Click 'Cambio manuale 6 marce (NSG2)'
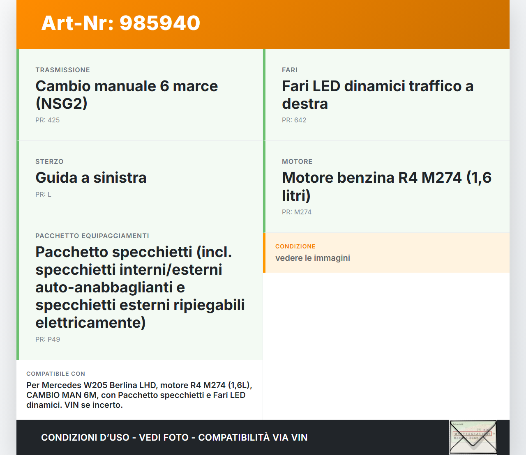The width and height of the screenshot is (526, 455). click(127, 94)
